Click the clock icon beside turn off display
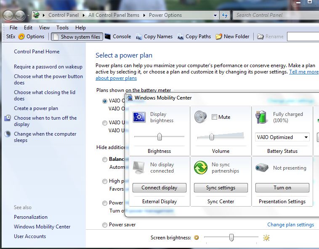Image resolution: width=319 pixels, height=249 pixels. click(x=8, y=118)
